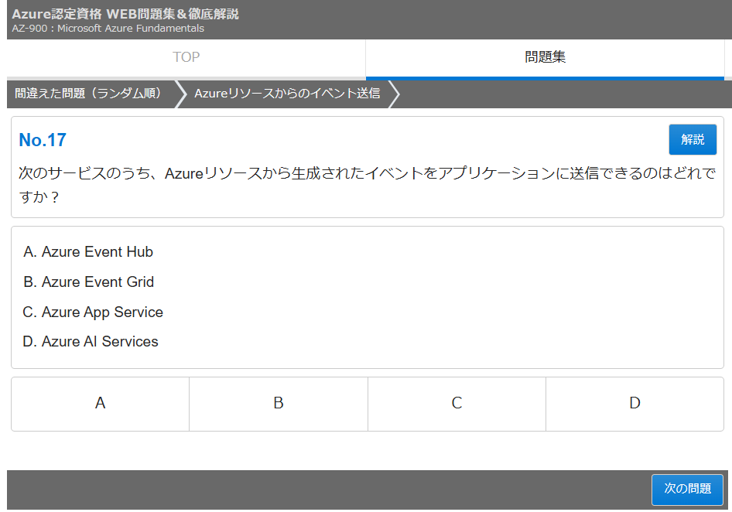Switch to the TOP tab

point(186,57)
